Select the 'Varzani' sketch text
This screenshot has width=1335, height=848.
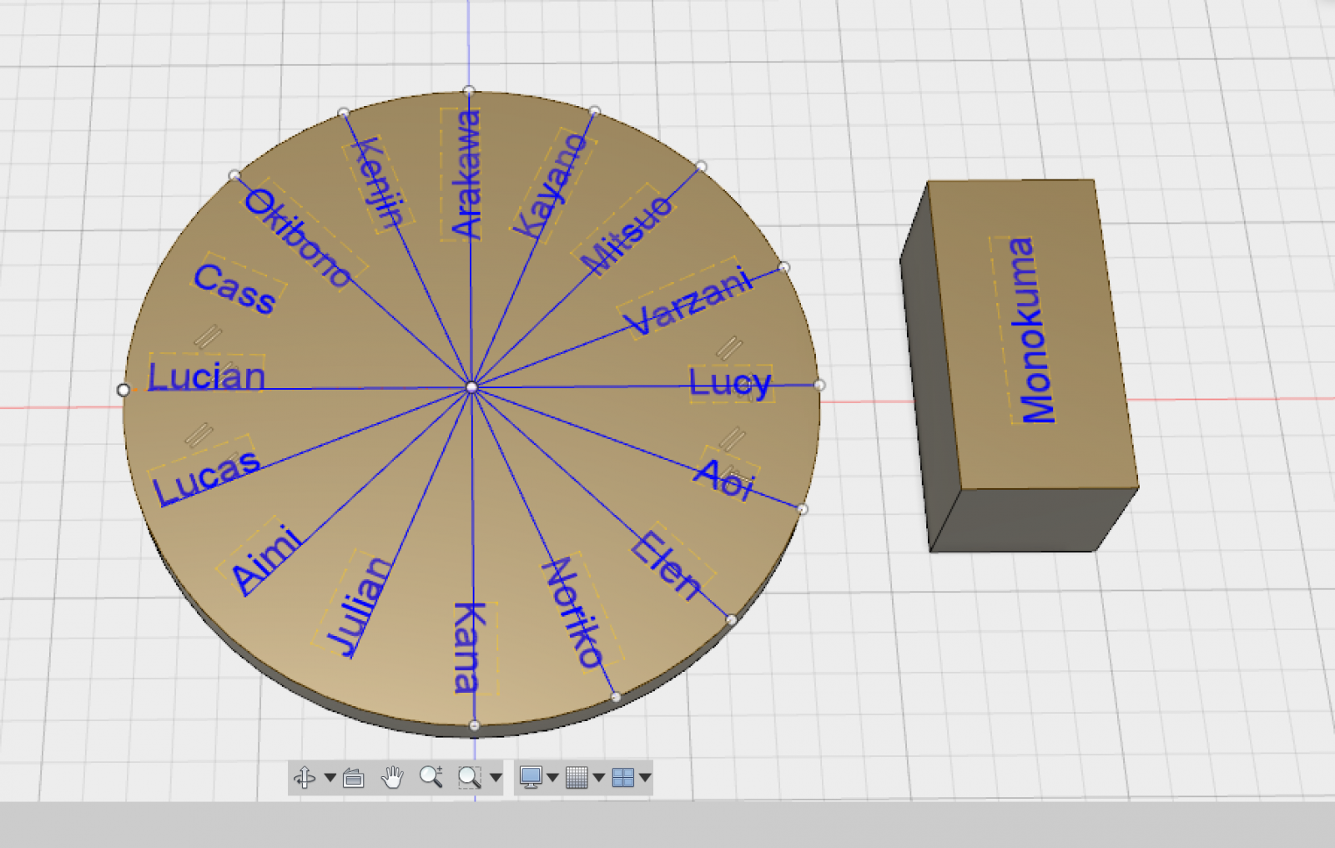coord(690,300)
